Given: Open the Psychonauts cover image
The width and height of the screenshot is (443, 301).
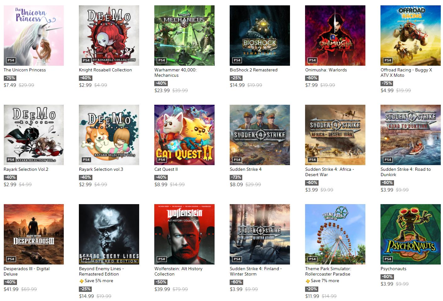Looking at the screenshot, I should [x=411, y=234].
